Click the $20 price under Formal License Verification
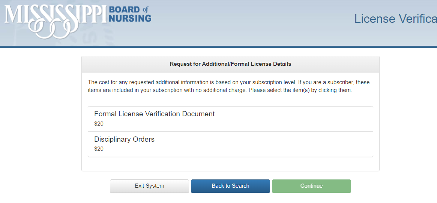437x203 pixels. [x=99, y=124]
